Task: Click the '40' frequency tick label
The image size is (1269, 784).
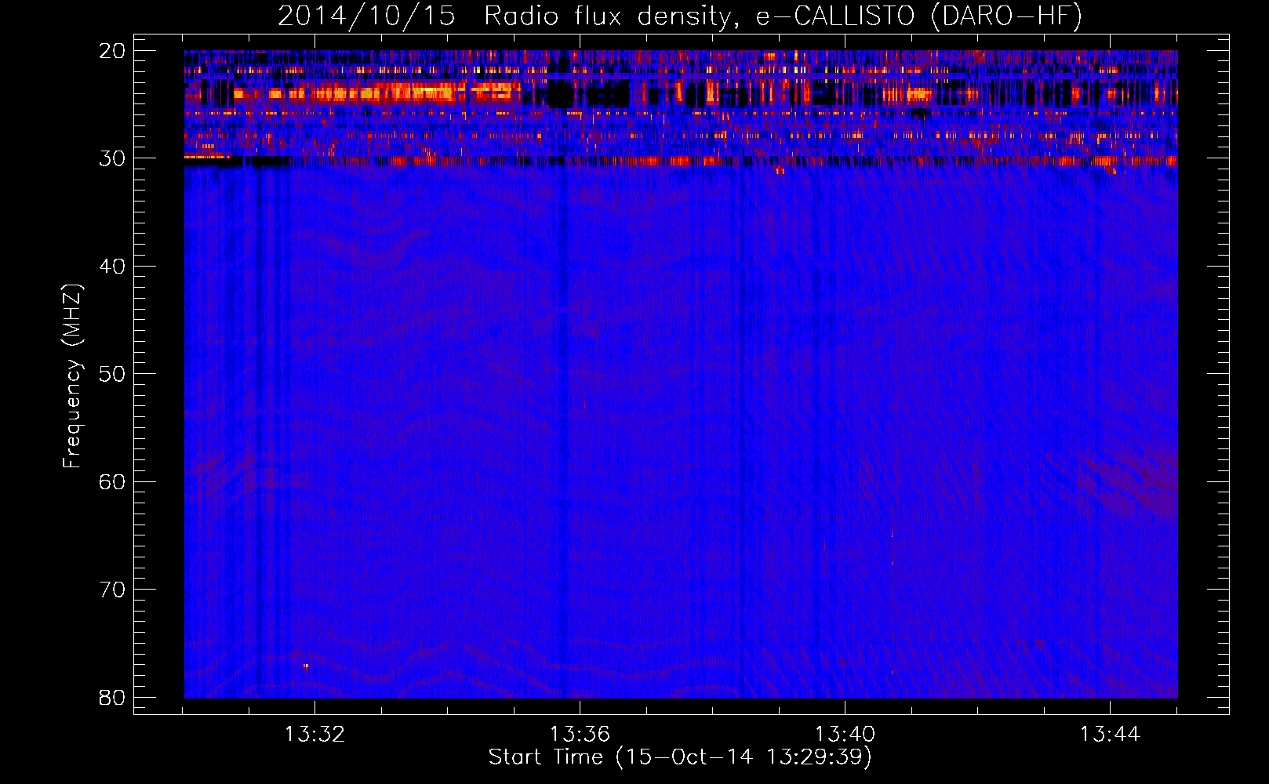Action: click(112, 267)
